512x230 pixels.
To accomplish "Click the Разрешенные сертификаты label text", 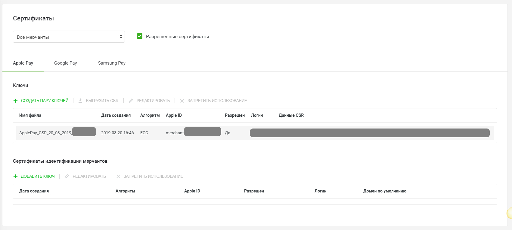I will coord(177,37).
